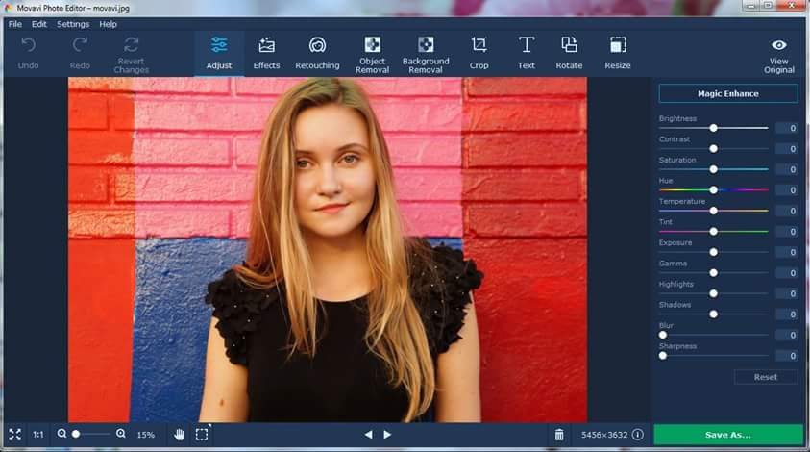Click the Brightness slider handle
The width and height of the screenshot is (810, 452).
(713, 128)
